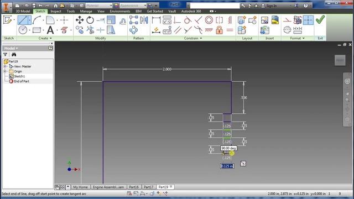Select the Offset tool

tap(123, 21)
